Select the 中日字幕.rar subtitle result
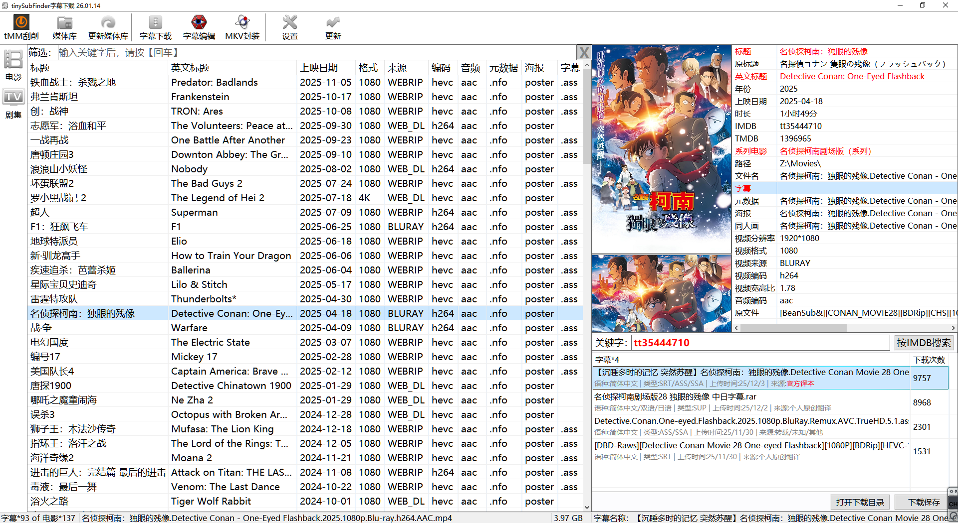This screenshot has width=958, height=523. pyautogui.click(x=770, y=402)
